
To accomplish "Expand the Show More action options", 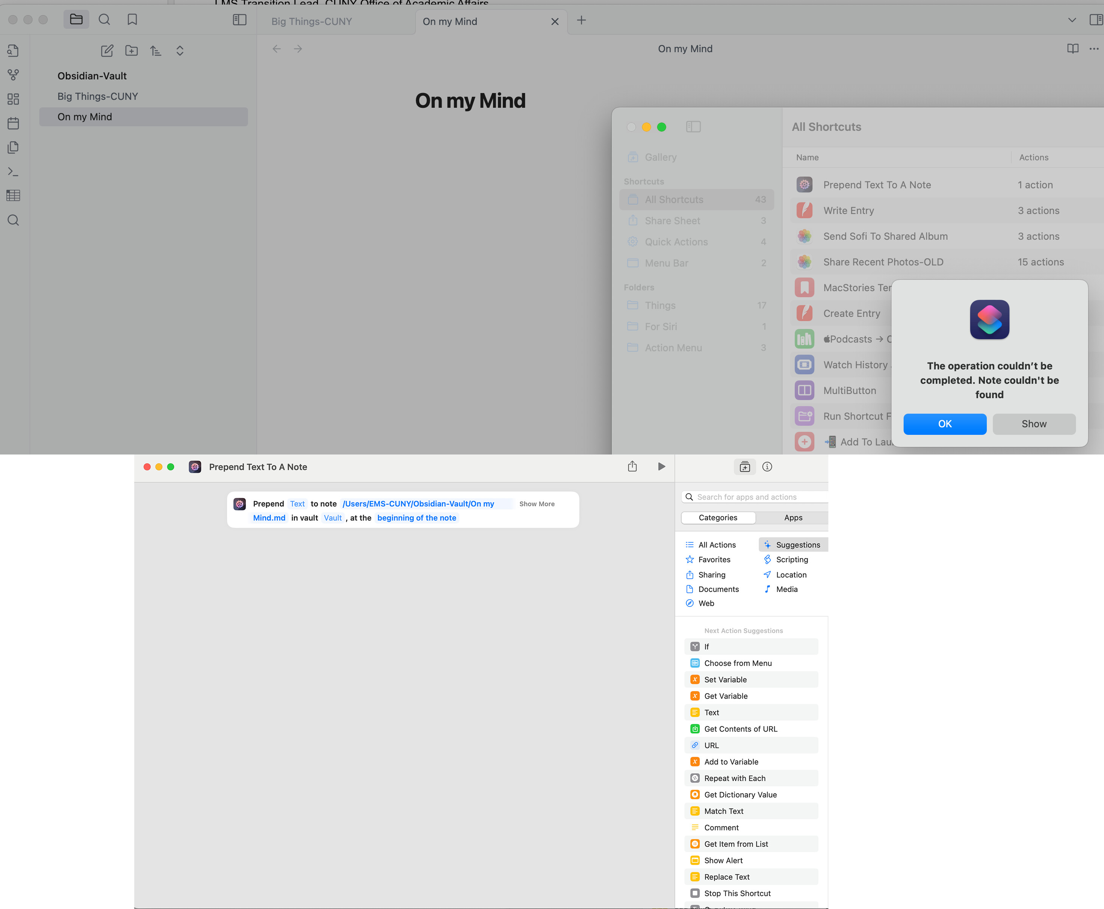I will click(536, 504).
